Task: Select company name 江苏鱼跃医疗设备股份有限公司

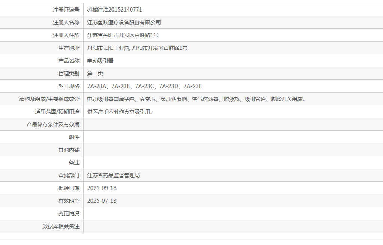Action: [124, 22]
